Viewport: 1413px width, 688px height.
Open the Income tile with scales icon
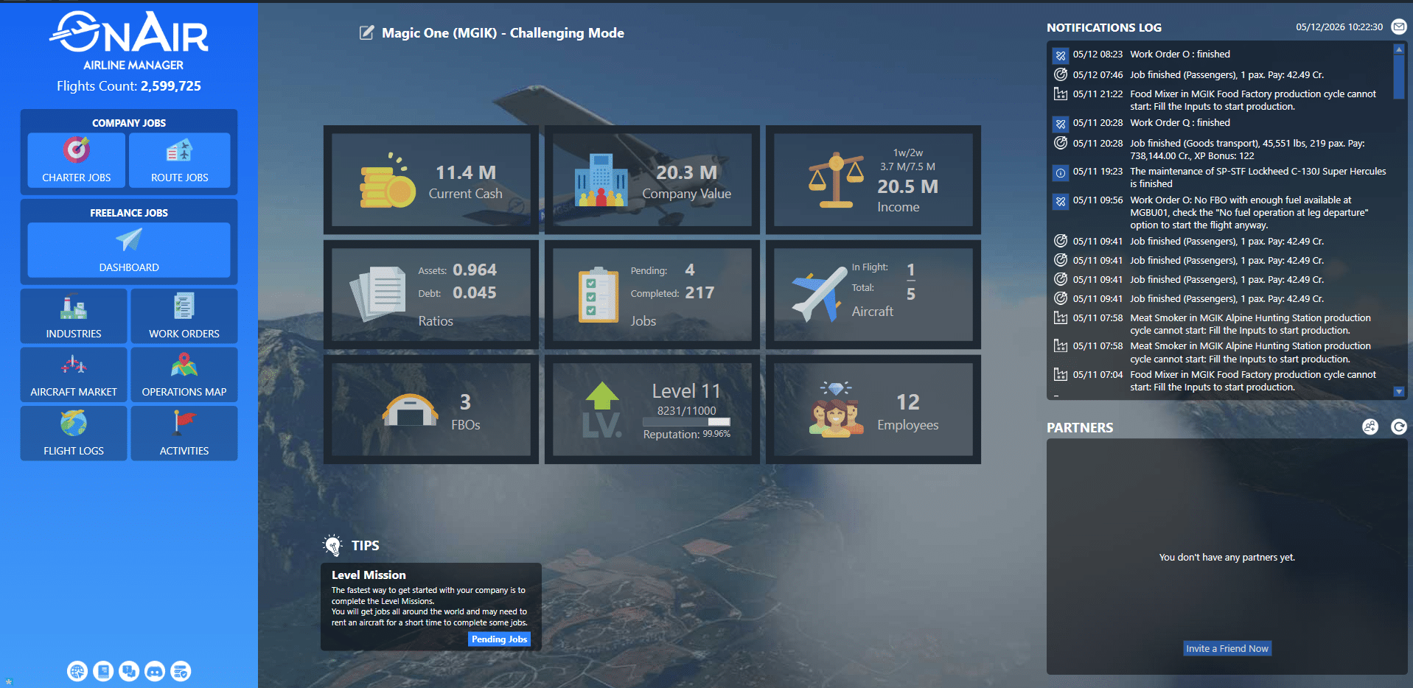click(x=873, y=180)
